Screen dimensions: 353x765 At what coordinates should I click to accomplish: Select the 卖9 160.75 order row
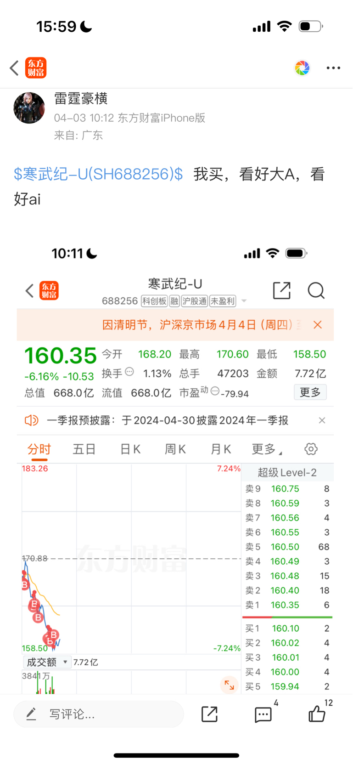pos(287,489)
